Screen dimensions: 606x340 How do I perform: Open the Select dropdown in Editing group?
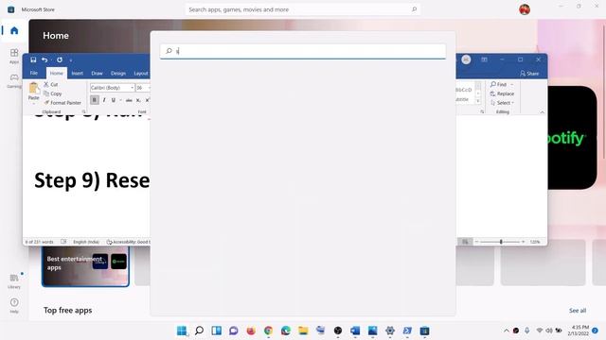(x=502, y=103)
